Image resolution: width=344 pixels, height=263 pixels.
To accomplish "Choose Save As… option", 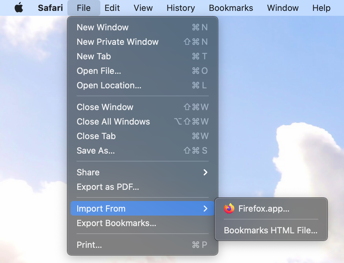I will tap(96, 151).
